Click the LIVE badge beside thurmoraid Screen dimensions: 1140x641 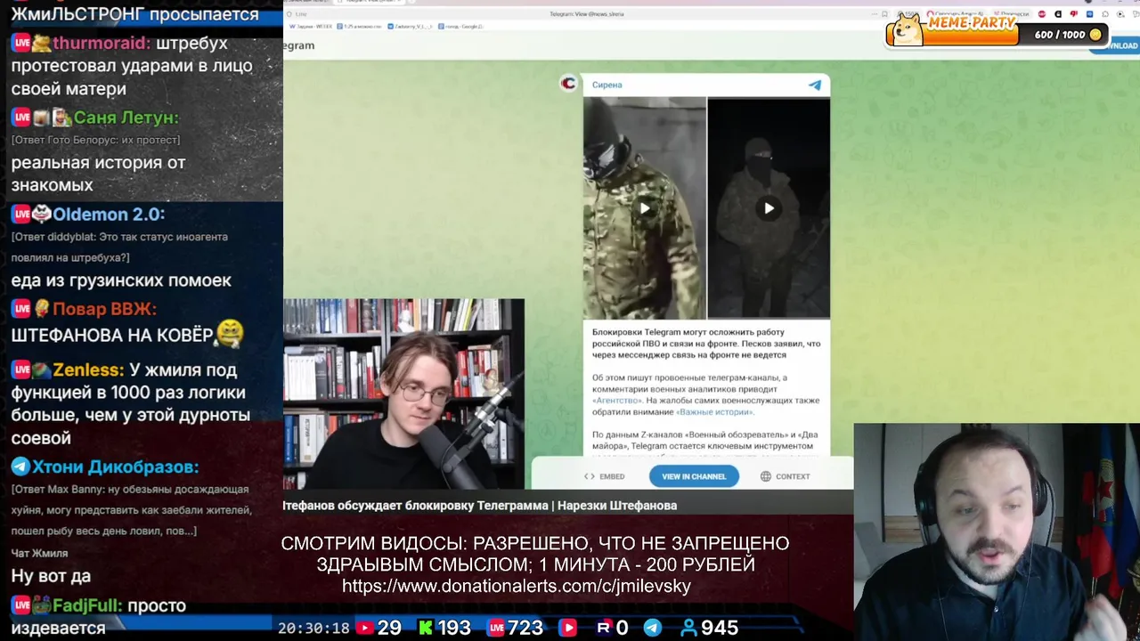click(21, 43)
